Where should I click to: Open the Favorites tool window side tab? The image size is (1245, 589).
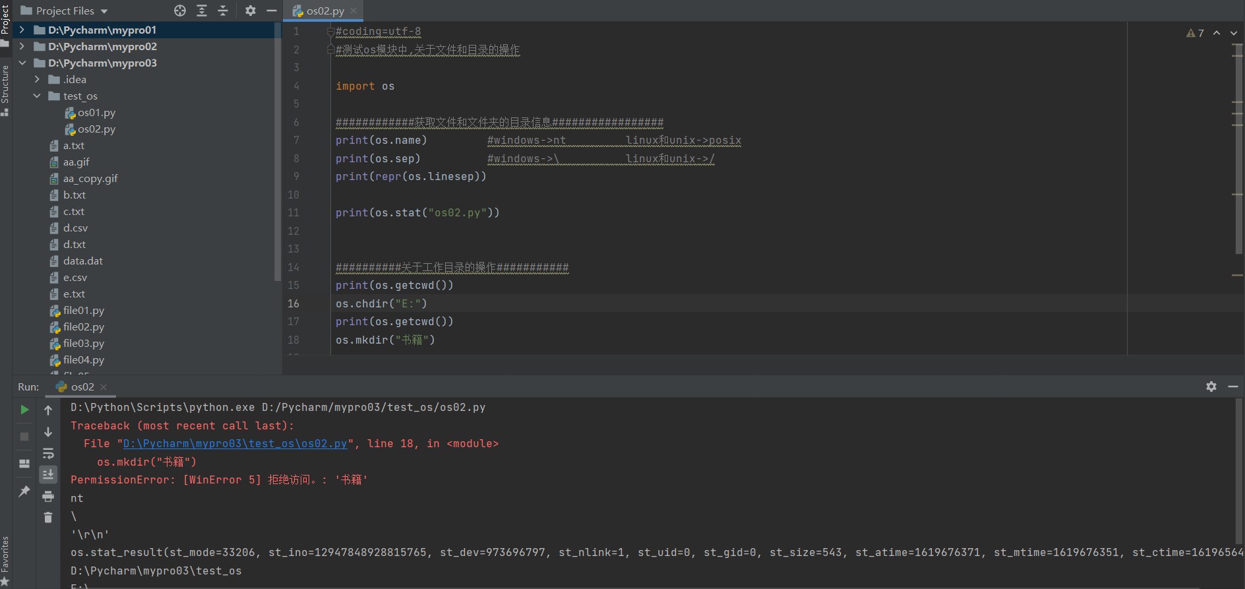tap(5, 561)
